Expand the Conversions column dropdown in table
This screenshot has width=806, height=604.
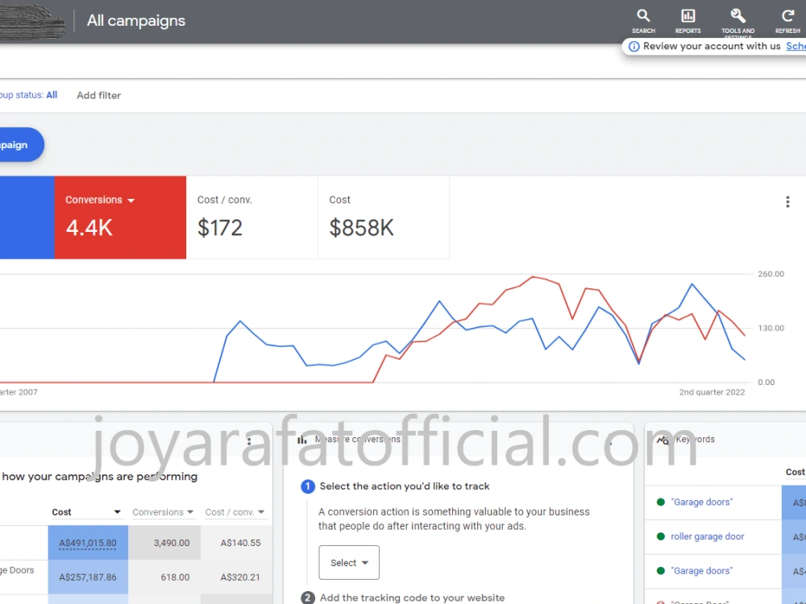coord(190,512)
